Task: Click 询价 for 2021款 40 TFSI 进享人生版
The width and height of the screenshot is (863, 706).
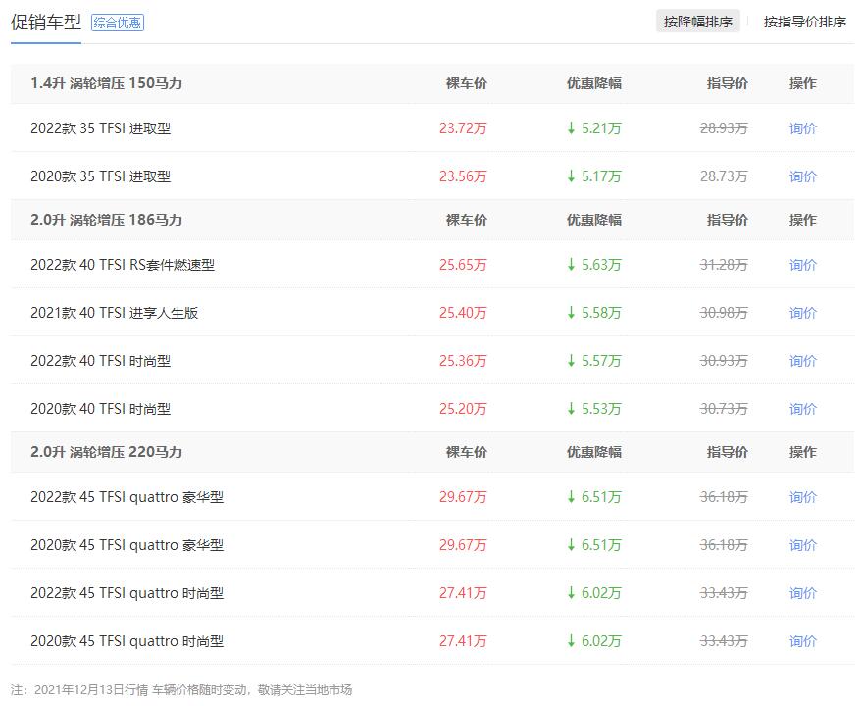Action: [803, 313]
